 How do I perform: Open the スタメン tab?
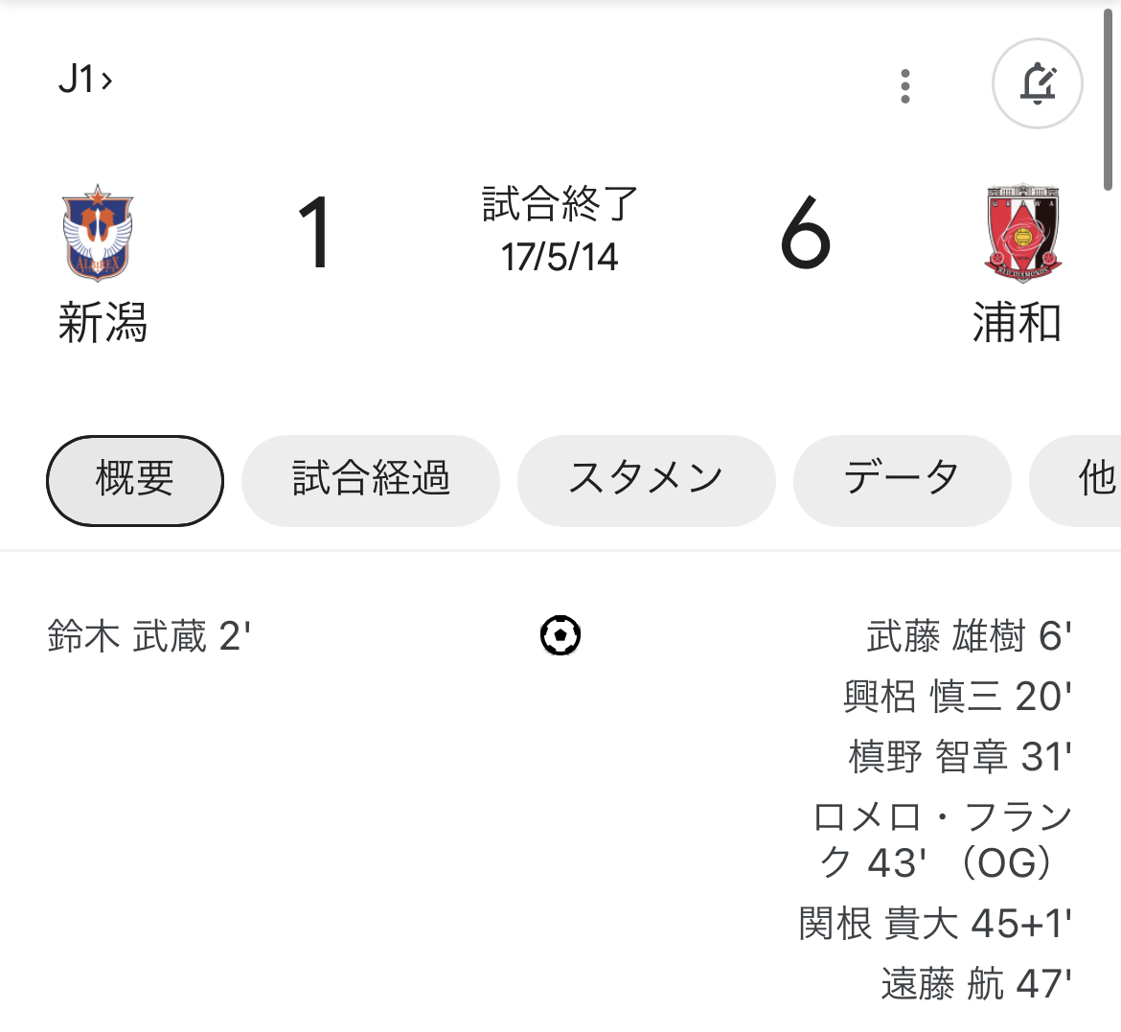tap(647, 481)
